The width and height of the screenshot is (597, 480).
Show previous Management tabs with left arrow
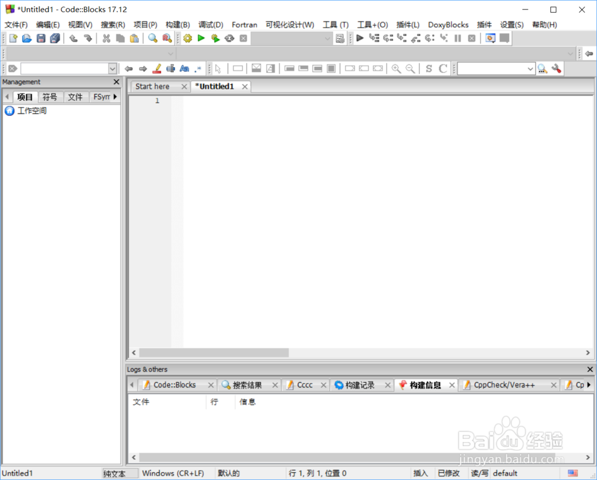(7, 97)
